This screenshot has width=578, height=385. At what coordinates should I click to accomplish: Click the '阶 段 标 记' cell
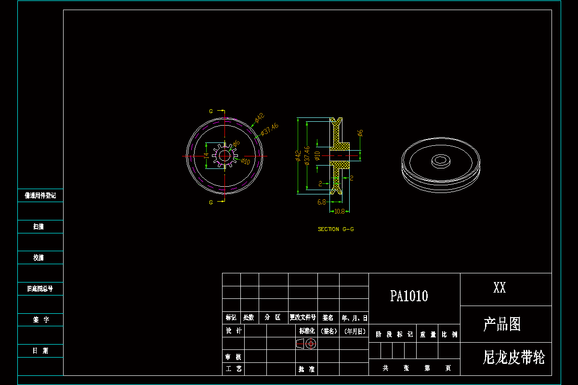[x=394, y=334]
